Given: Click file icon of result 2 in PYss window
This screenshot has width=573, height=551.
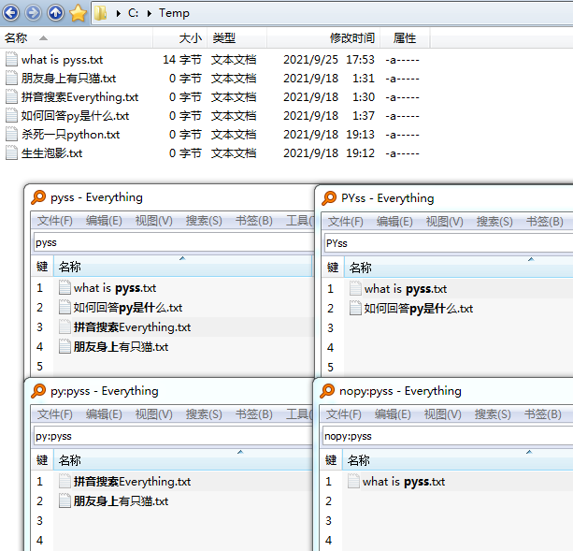Looking at the screenshot, I should [355, 308].
